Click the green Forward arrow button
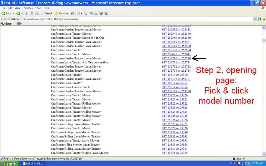Image resolution: width=266 pixels, height=166 pixels. tap(18, 14)
